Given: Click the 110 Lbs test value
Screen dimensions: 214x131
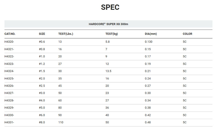Looking at the screenshot, I should (61, 122).
